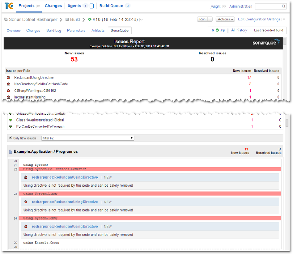The image size is (293, 255).
Task: Switch to the Parameters tab
Action: point(76,30)
